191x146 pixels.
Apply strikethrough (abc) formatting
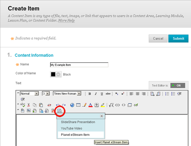[108, 94]
